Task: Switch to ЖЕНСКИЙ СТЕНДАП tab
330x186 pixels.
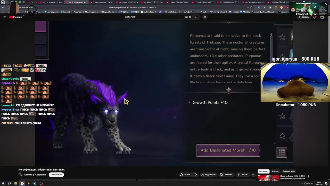Action: click(152, 2)
